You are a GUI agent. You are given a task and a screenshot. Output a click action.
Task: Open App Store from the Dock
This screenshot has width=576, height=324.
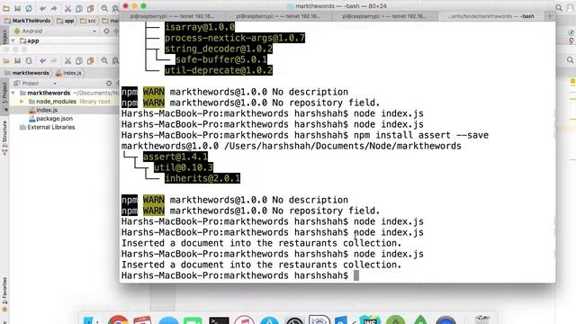coord(269,319)
